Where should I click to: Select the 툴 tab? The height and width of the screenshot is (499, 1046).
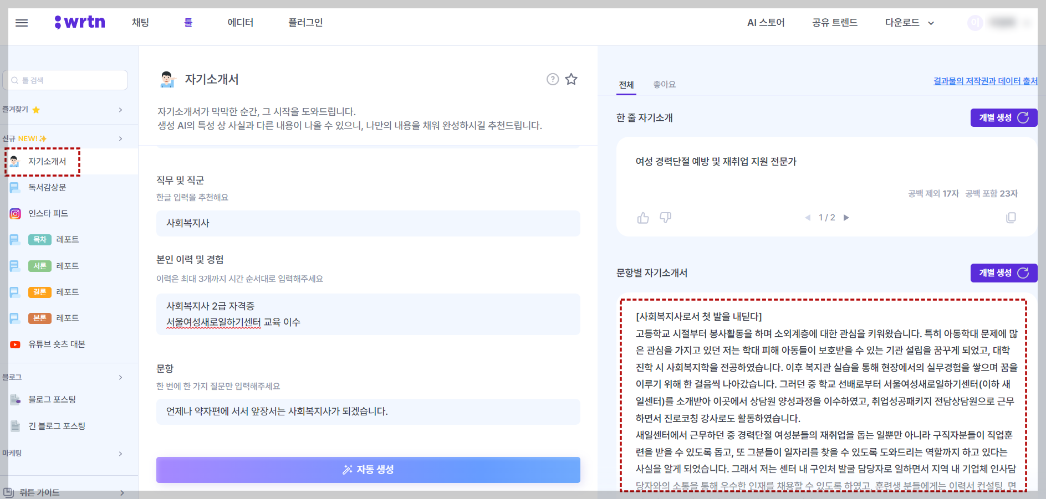[188, 23]
